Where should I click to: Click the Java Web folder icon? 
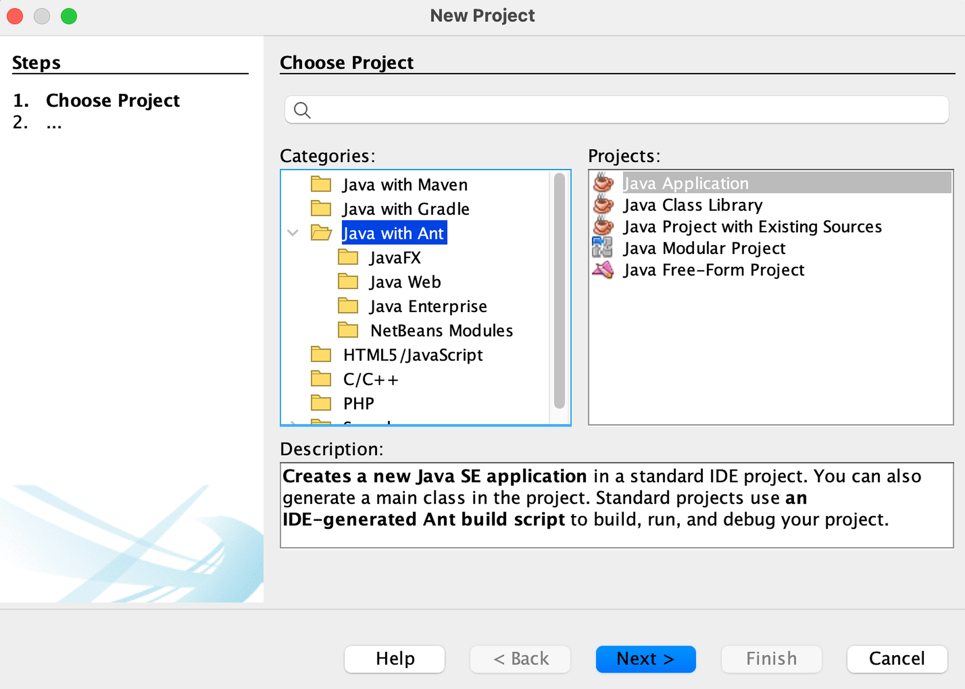(x=348, y=281)
